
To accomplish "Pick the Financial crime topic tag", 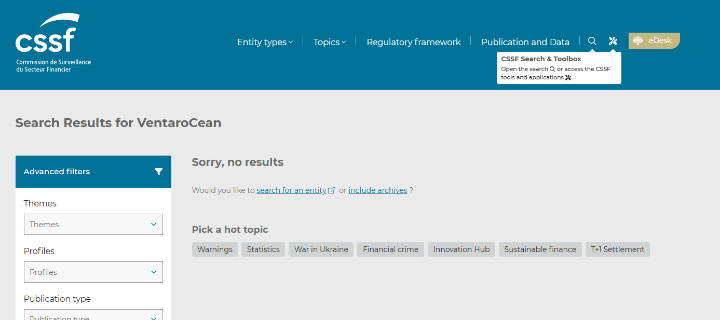I will pyautogui.click(x=390, y=249).
